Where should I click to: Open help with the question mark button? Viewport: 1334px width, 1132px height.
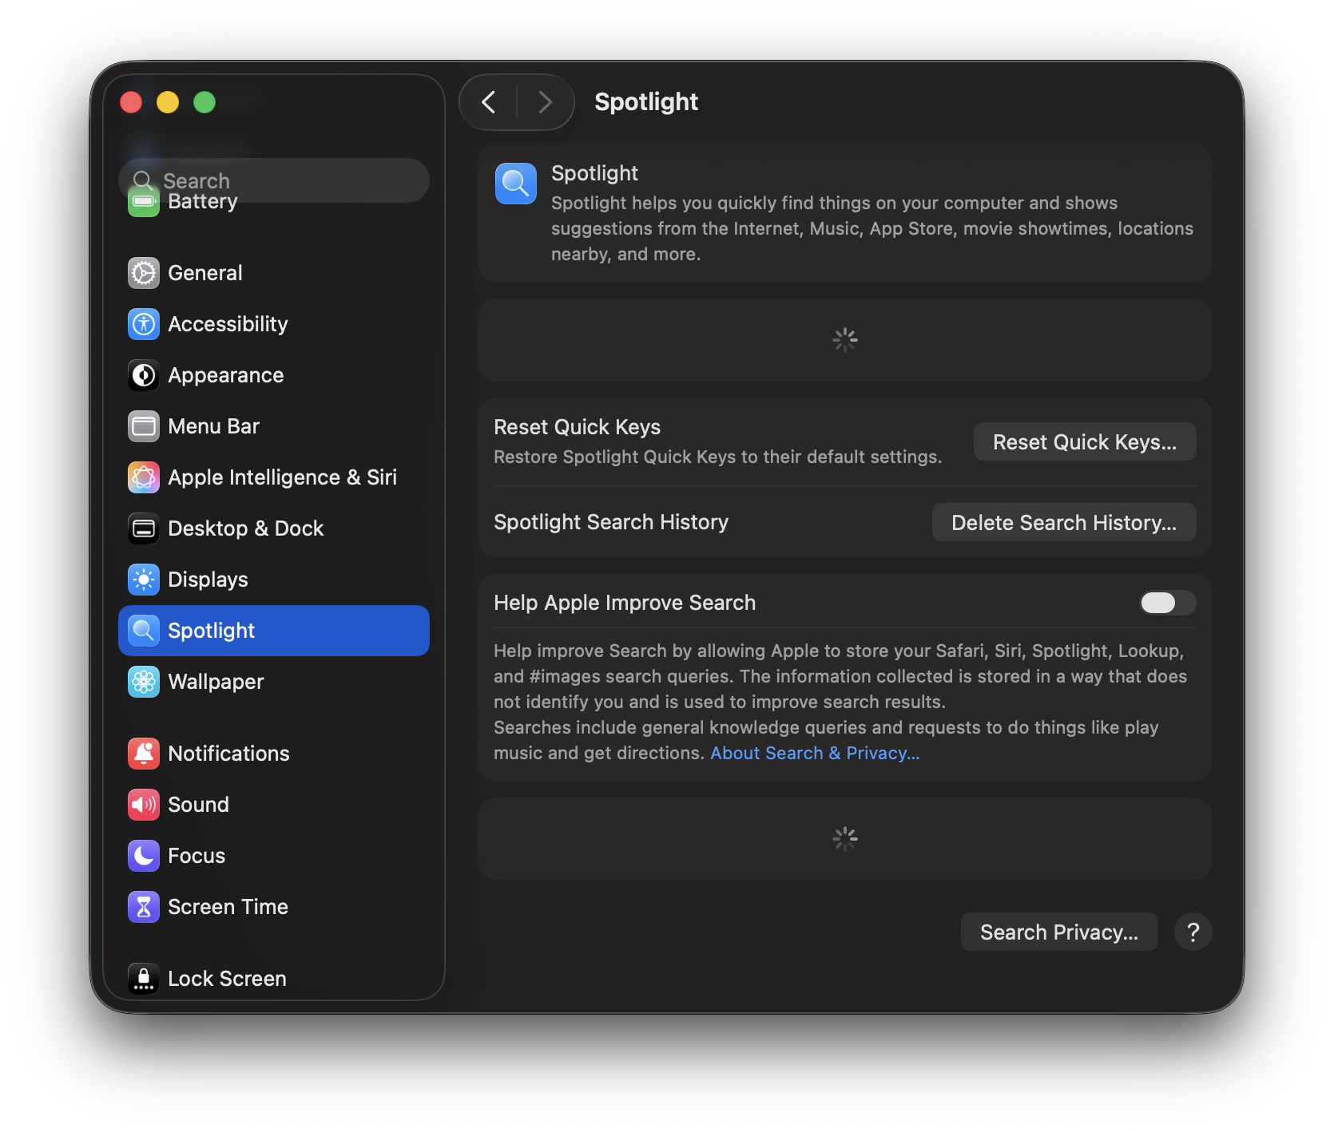pyautogui.click(x=1193, y=932)
